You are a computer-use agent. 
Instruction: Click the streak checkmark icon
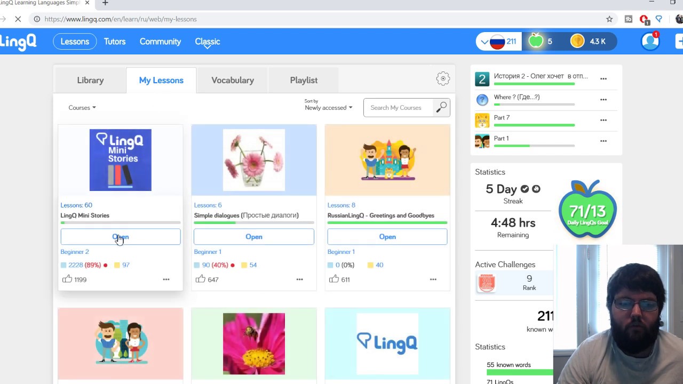point(525,189)
